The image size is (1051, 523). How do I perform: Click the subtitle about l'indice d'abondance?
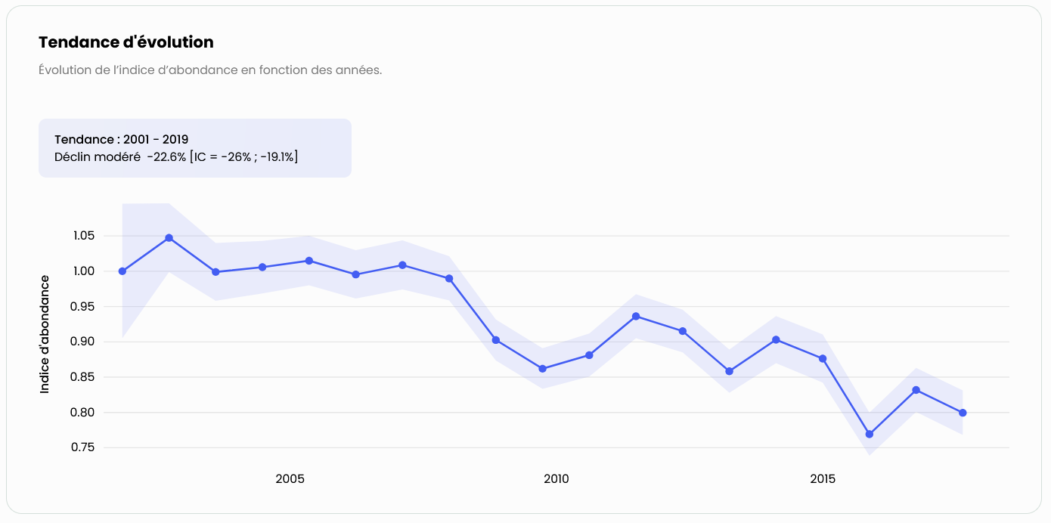coord(210,70)
